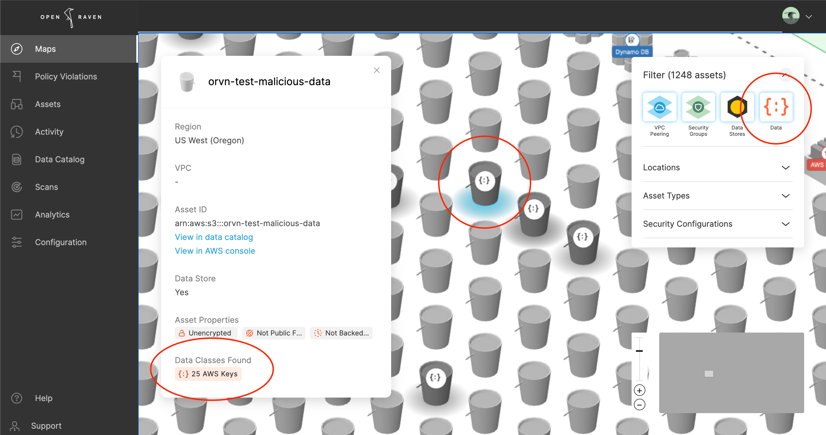826x435 pixels.
Task: Click the minimap overview panel
Action: coord(731,373)
